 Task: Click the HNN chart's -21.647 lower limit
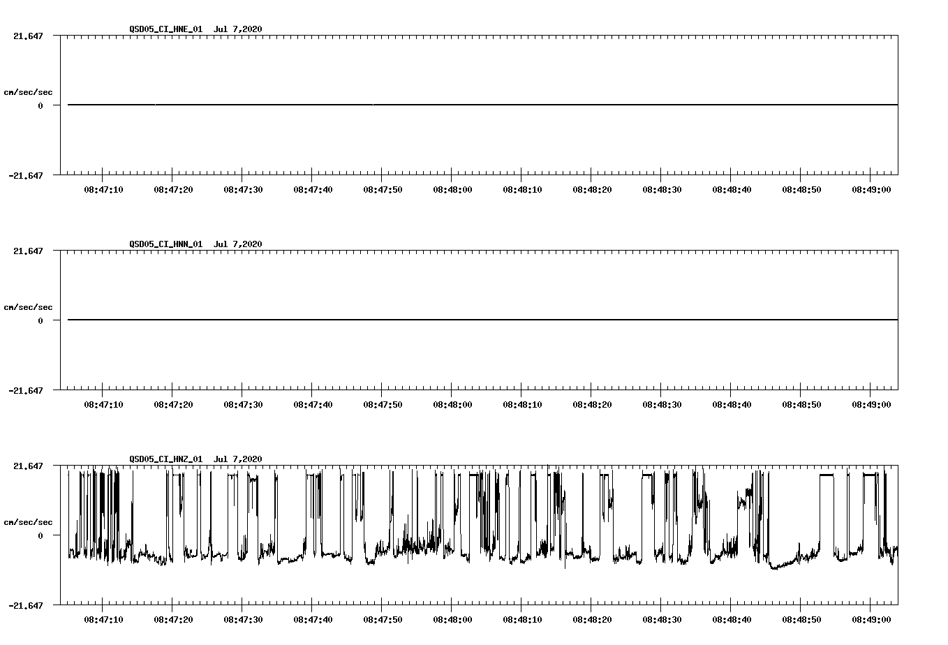[26, 391]
